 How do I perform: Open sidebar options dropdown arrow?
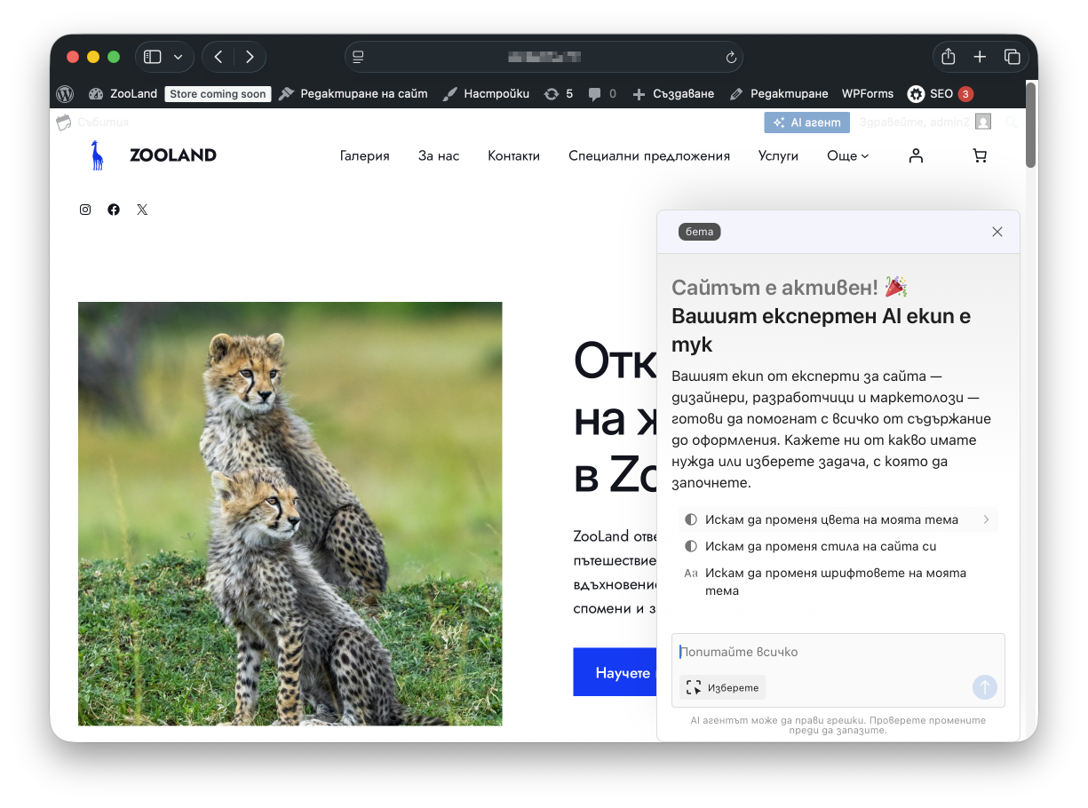click(179, 57)
